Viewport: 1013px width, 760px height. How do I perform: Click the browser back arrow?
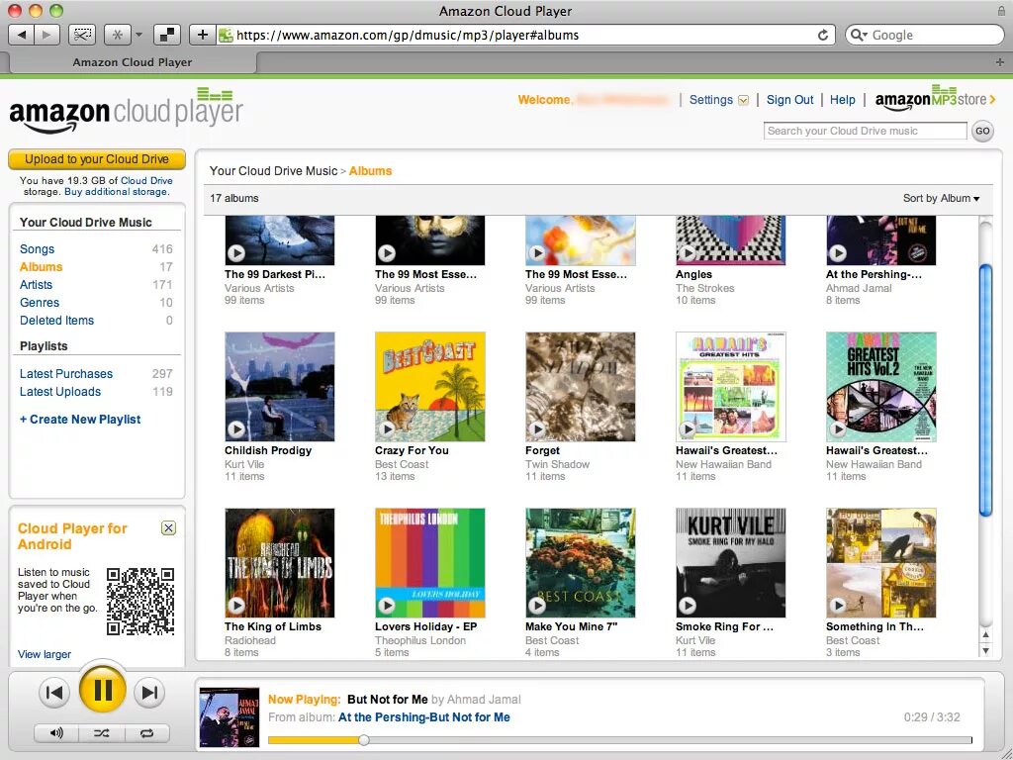[22, 35]
